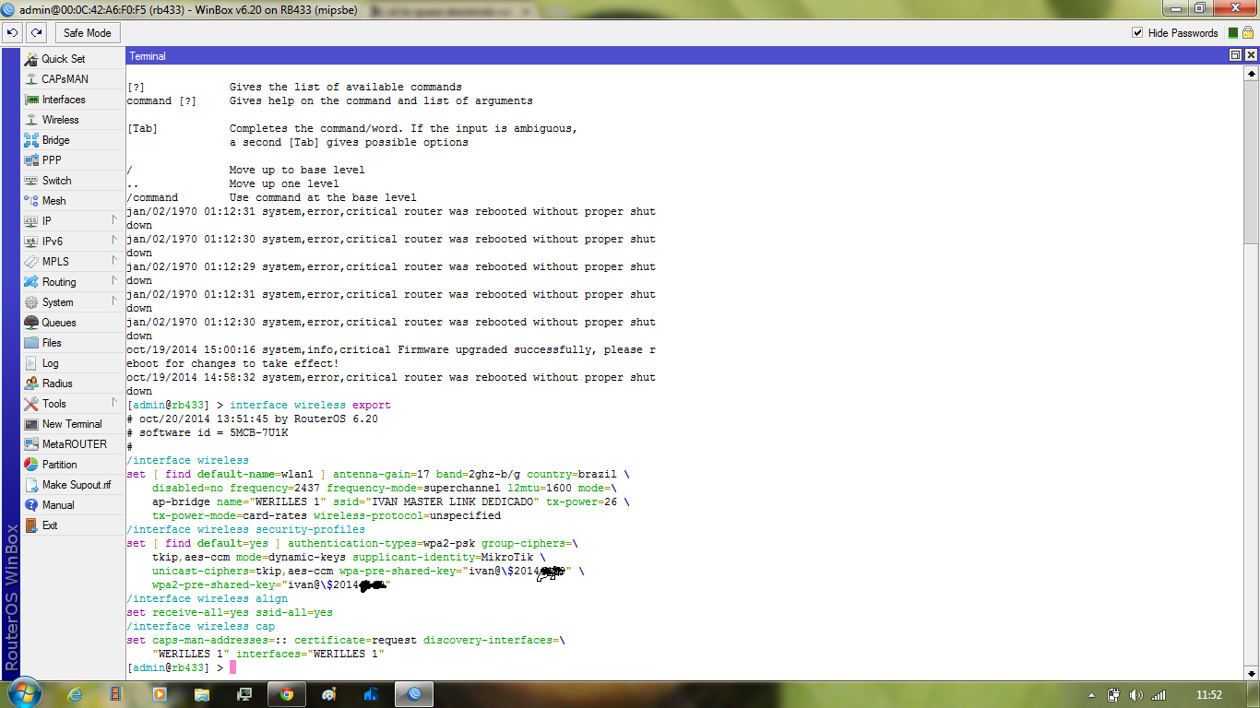Open Paint from the taskbar
Viewport: 1260px width, 708px height.
pos(329,694)
